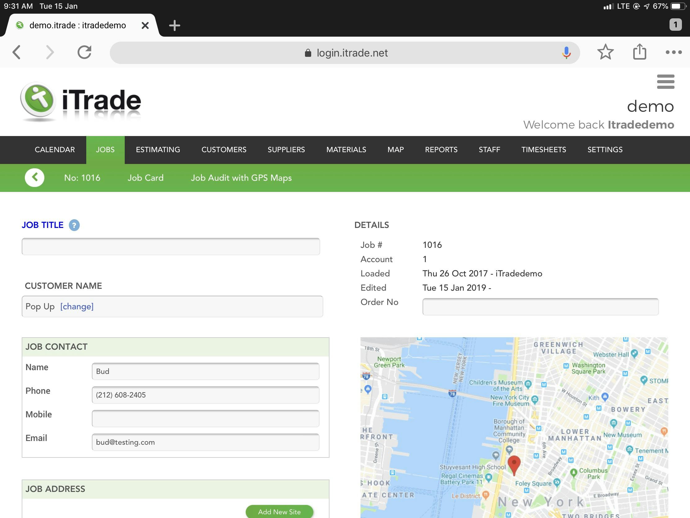Open the SETTINGS section
The height and width of the screenshot is (518, 690).
(x=605, y=150)
